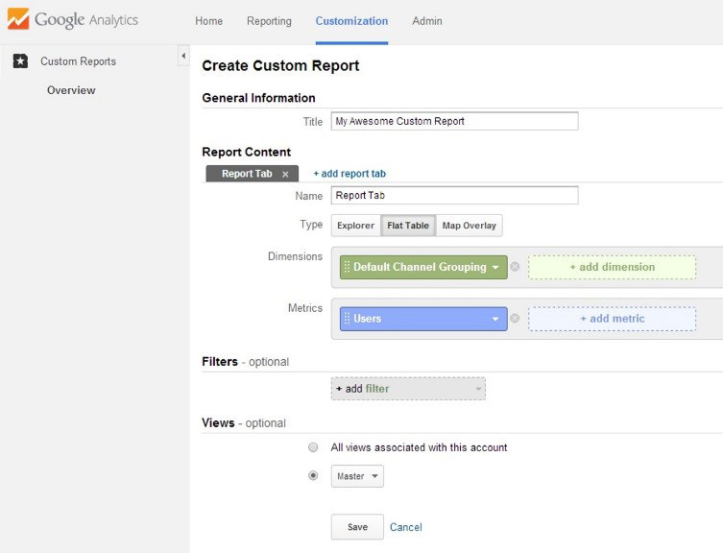723x553 pixels.
Task: Go to the Home tab
Action: (209, 21)
